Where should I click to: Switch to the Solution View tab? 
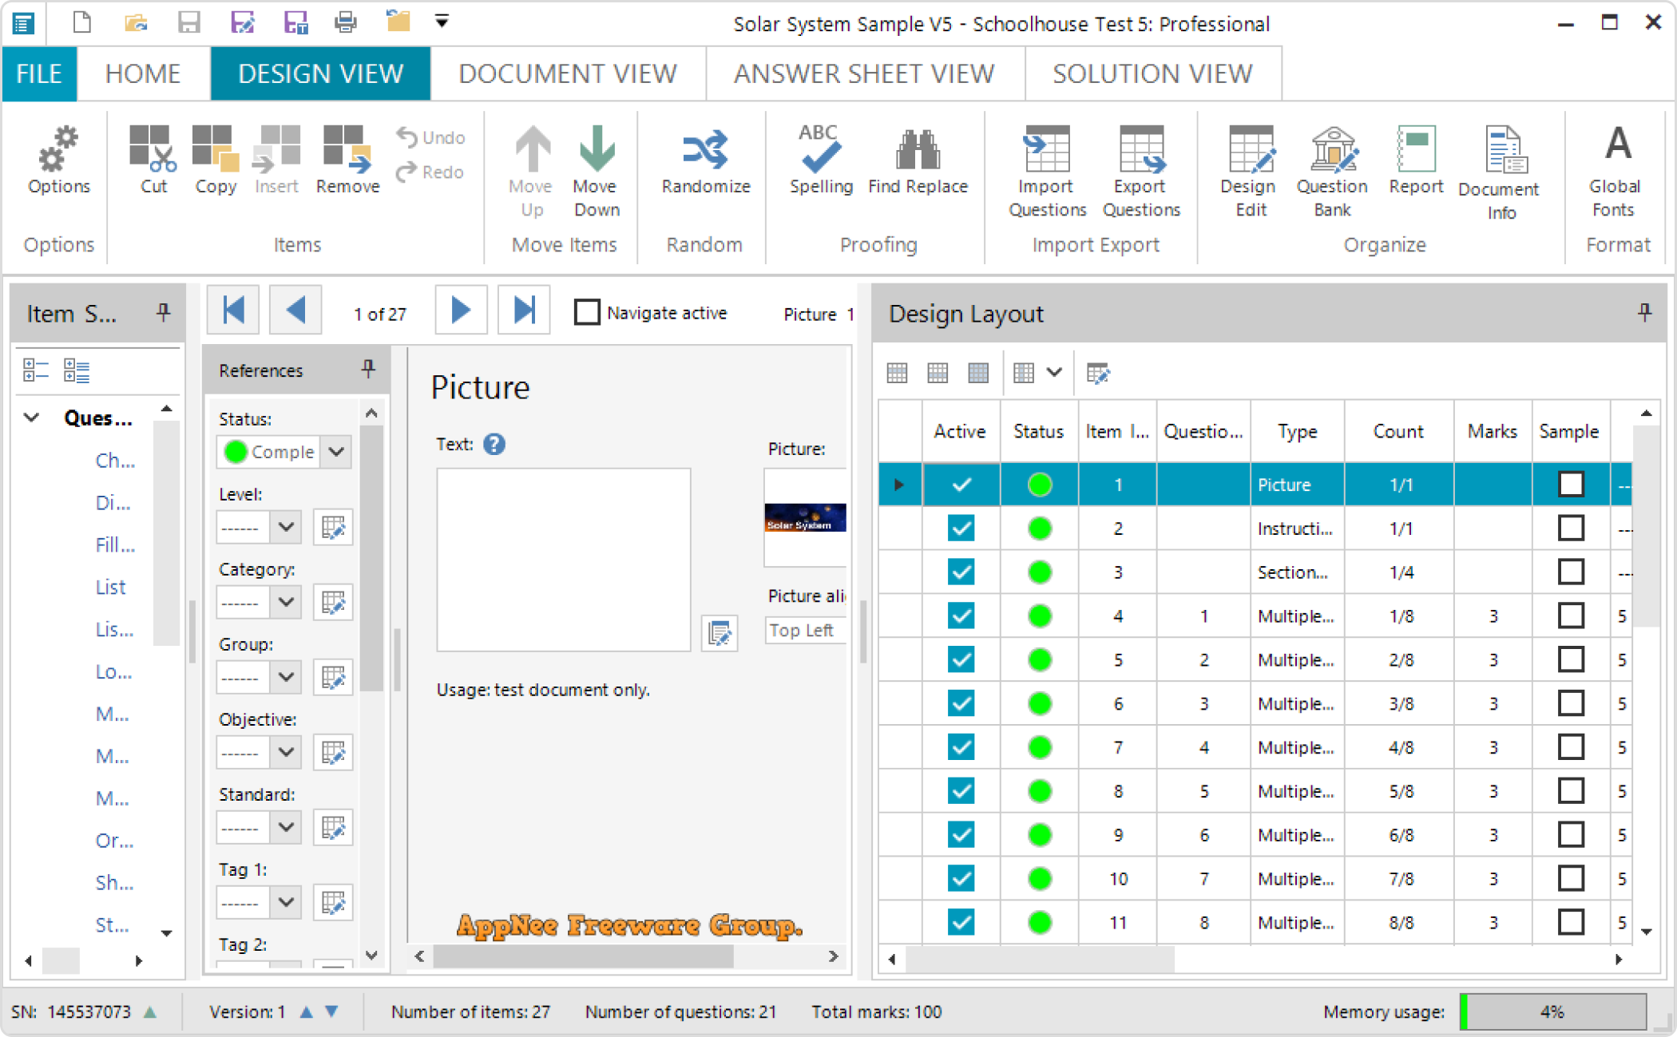click(x=1152, y=74)
